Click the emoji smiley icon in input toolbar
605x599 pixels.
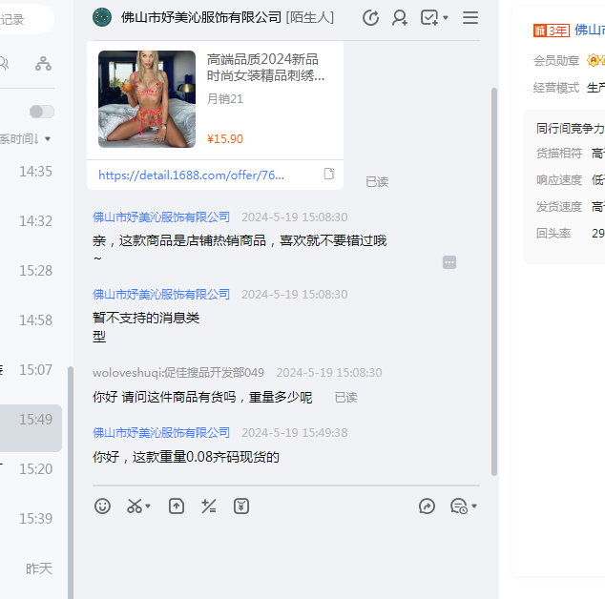point(102,506)
